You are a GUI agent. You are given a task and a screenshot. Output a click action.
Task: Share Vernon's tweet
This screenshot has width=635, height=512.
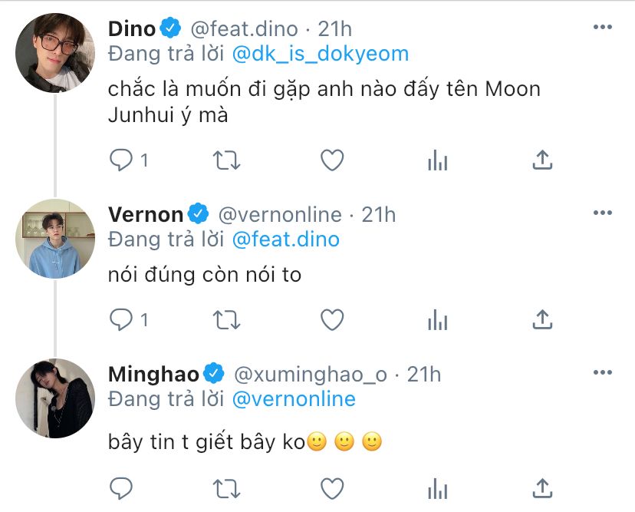(x=542, y=319)
